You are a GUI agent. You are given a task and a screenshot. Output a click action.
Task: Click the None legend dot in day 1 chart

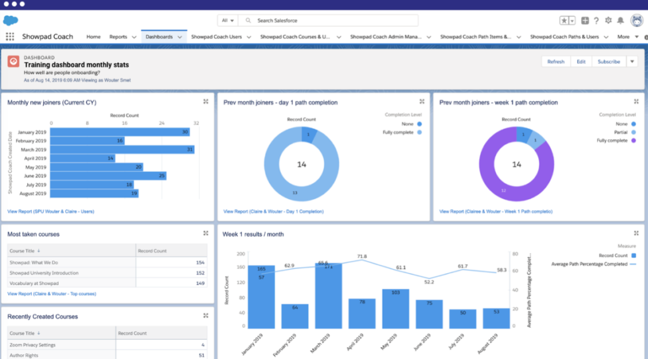pyautogui.click(x=420, y=124)
